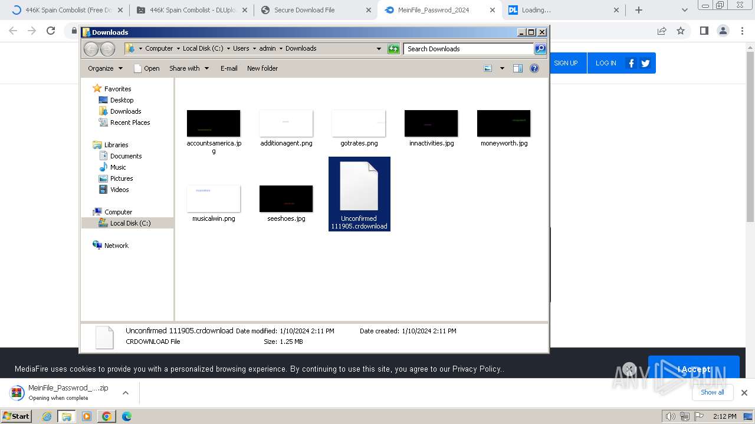Select the innactivities.jpg file

click(x=431, y=128)
